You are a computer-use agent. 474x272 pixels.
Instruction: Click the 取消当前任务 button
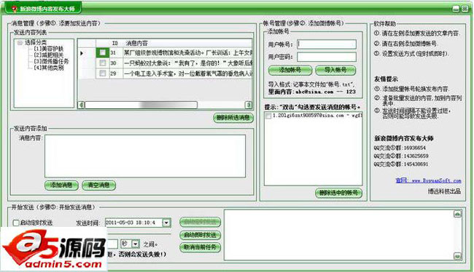[x=200, y=247]
